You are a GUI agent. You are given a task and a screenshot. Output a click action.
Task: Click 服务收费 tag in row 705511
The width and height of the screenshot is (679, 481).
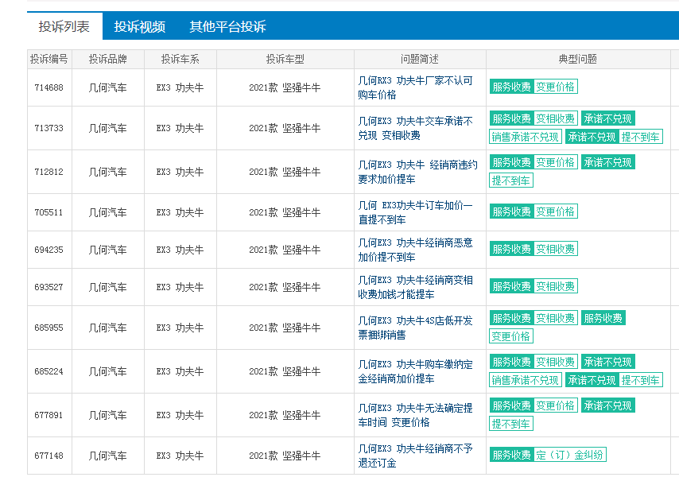[x=512, y=211]
